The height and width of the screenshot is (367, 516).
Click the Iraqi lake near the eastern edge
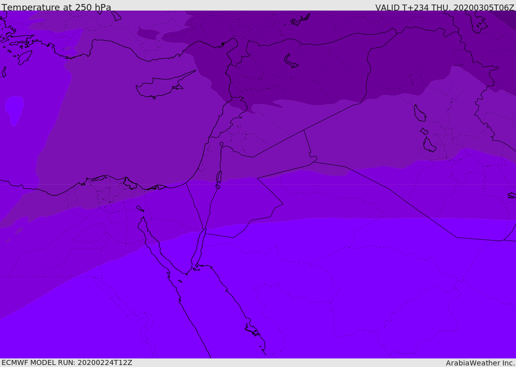click(x=420, y=113)
